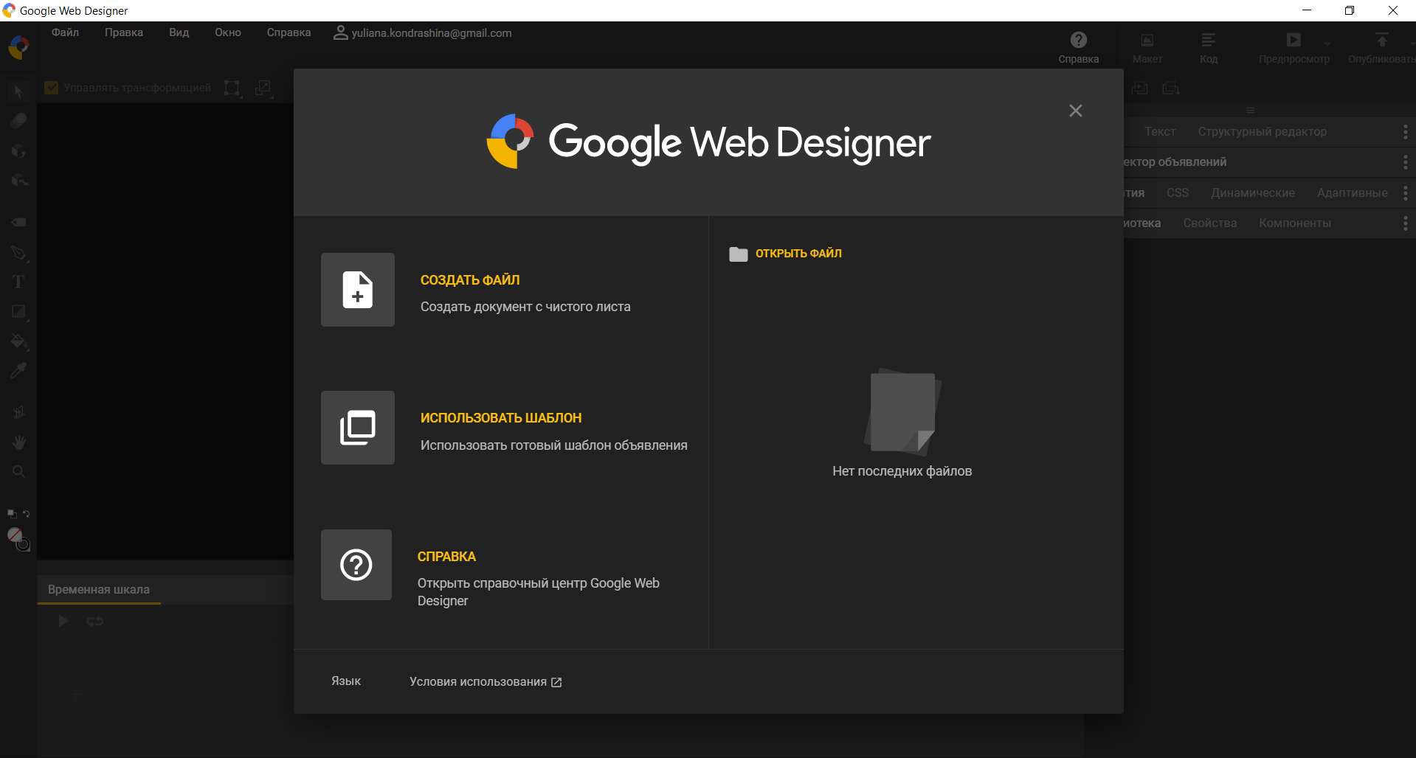Viewport: 1416px width, 758px height.
Task: Select the Pen tool
Action: point(18,253)
